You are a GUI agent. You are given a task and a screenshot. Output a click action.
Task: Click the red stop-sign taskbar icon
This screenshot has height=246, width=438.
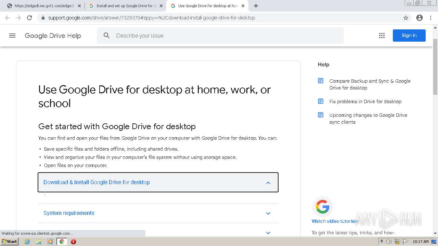[73, 242]
